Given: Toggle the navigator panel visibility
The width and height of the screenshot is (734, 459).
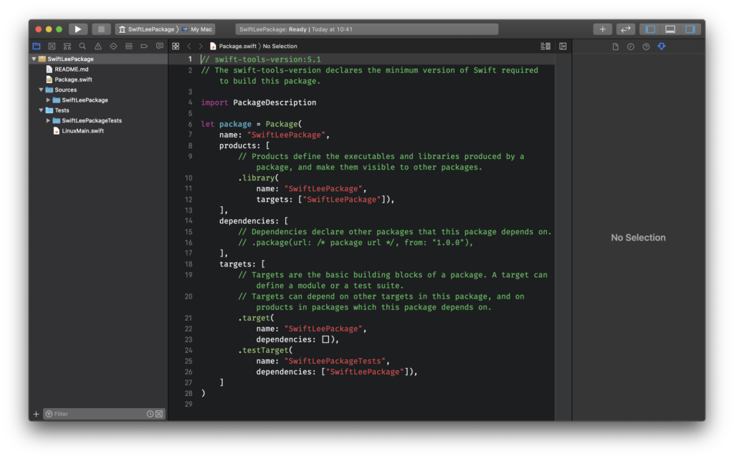Looking at the screenshot, I should click(650, 29).
